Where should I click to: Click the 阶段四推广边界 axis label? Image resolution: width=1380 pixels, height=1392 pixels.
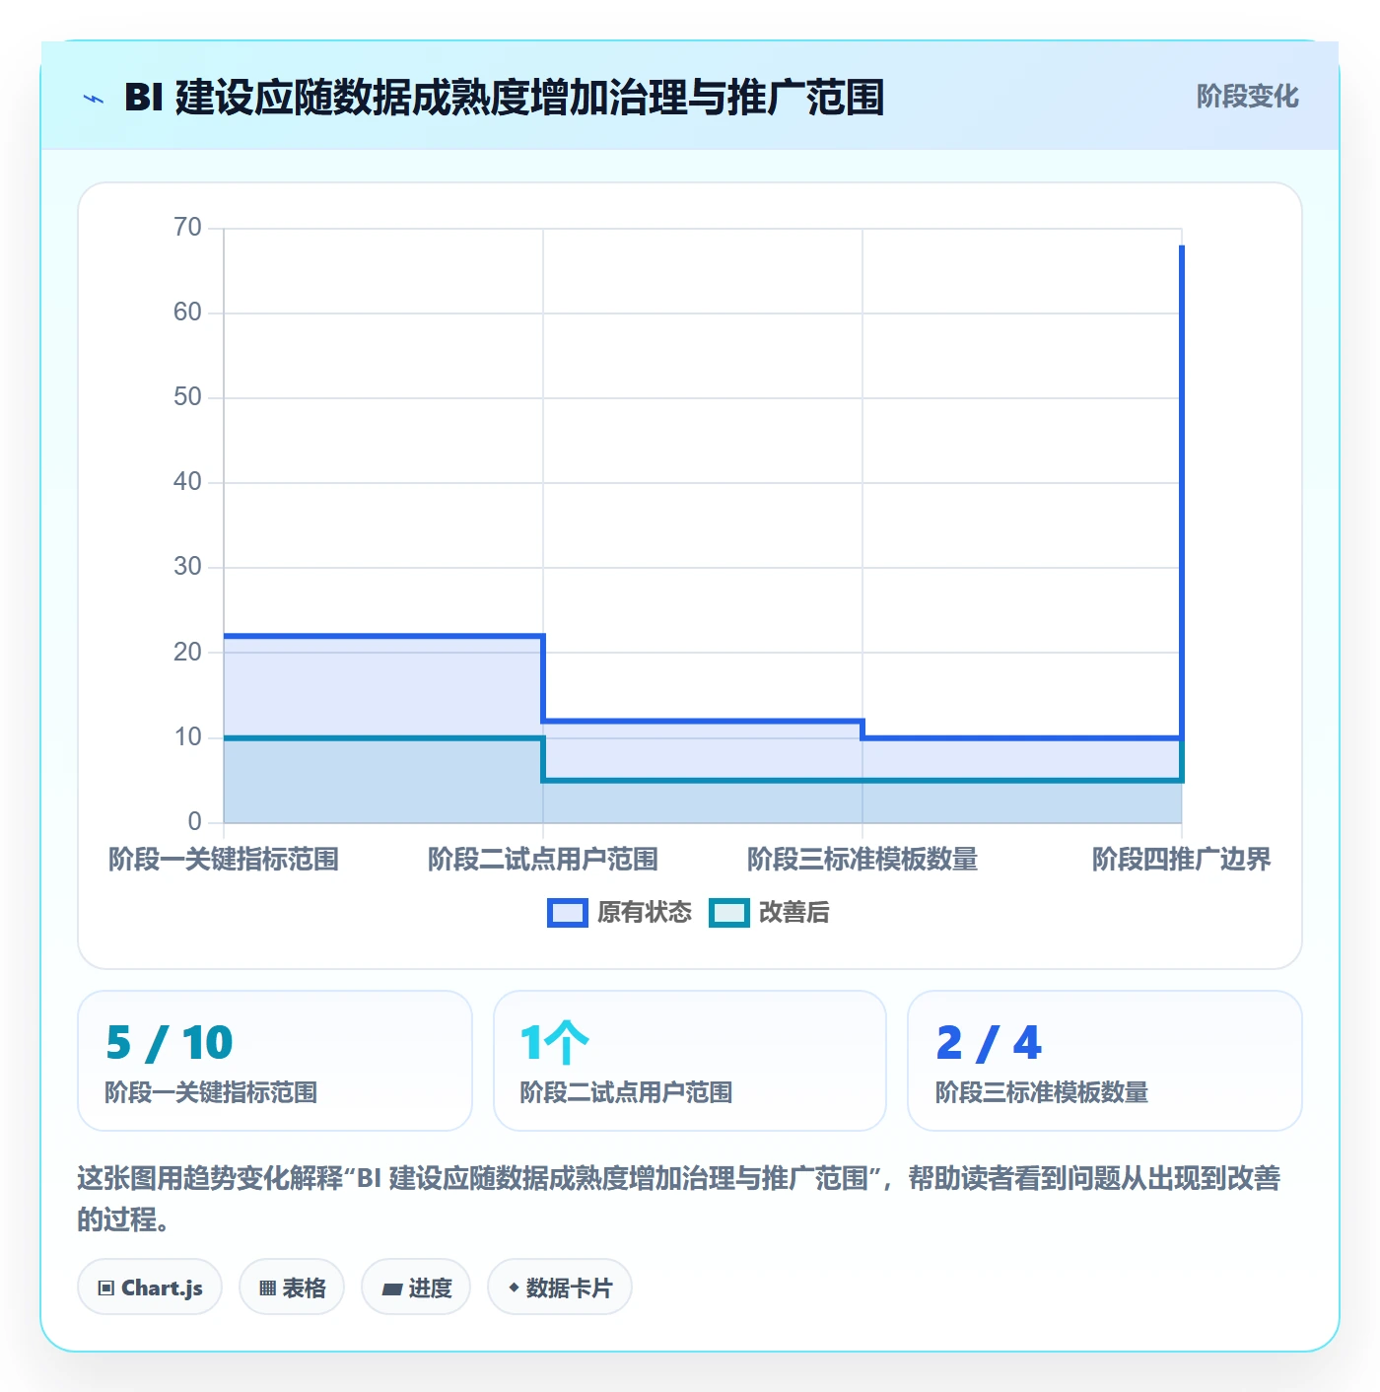[x=1181, y=860]
